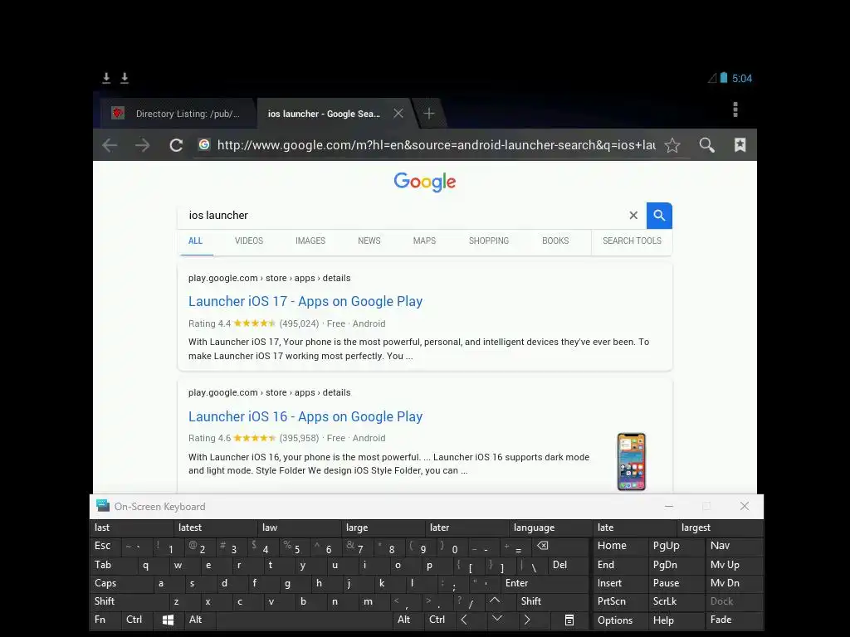Click the right arrow key
The width and height of the screenshot is (850, 637).
pyautogui.click(x=527, y=620)
